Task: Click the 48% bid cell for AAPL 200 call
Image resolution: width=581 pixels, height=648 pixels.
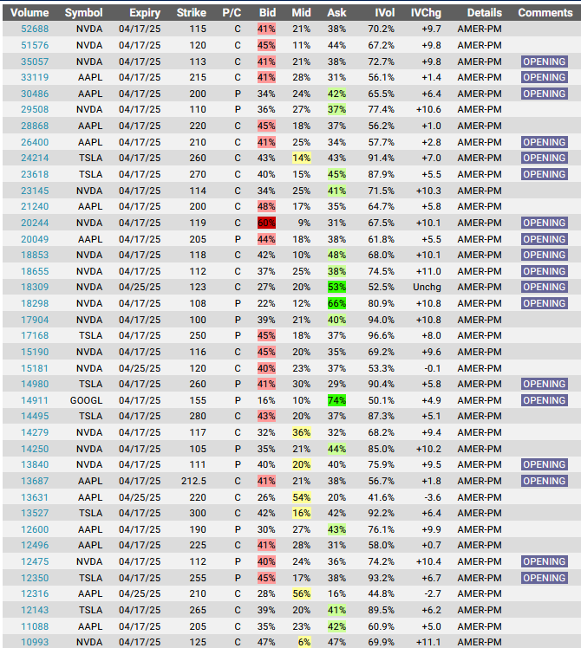Action: [x=266, y=206]
